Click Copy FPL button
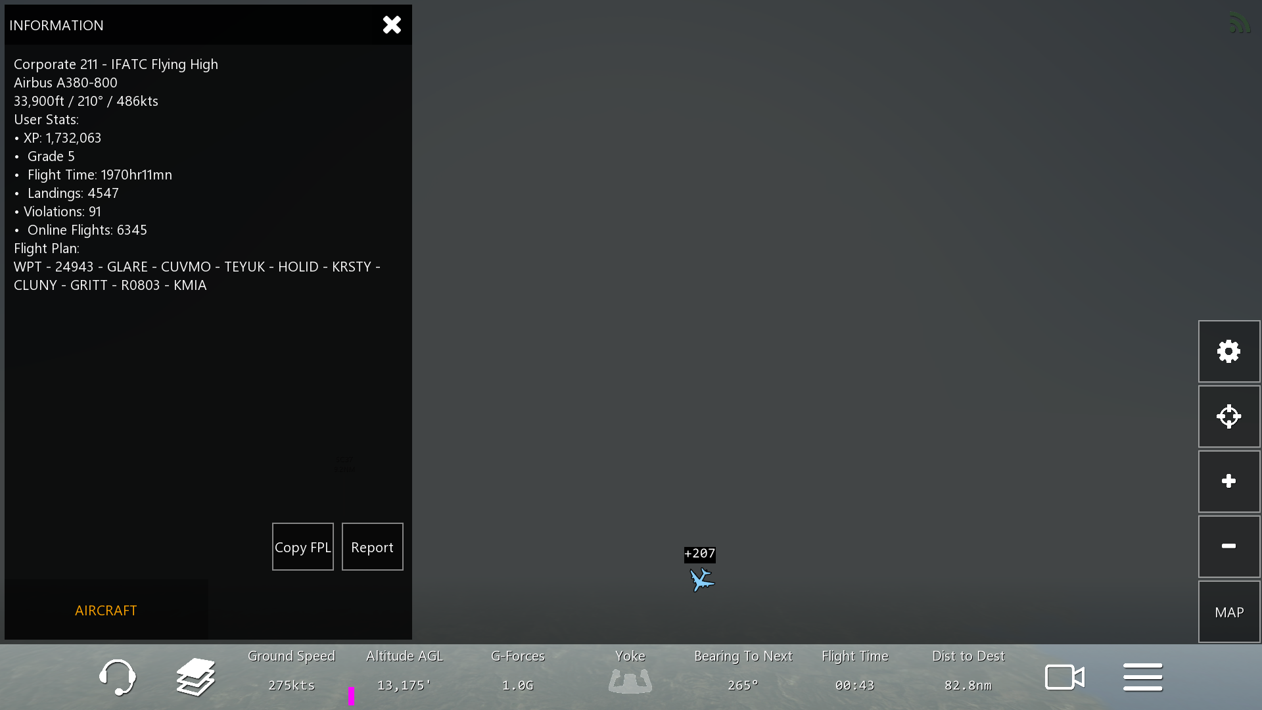 pos(302,547)
